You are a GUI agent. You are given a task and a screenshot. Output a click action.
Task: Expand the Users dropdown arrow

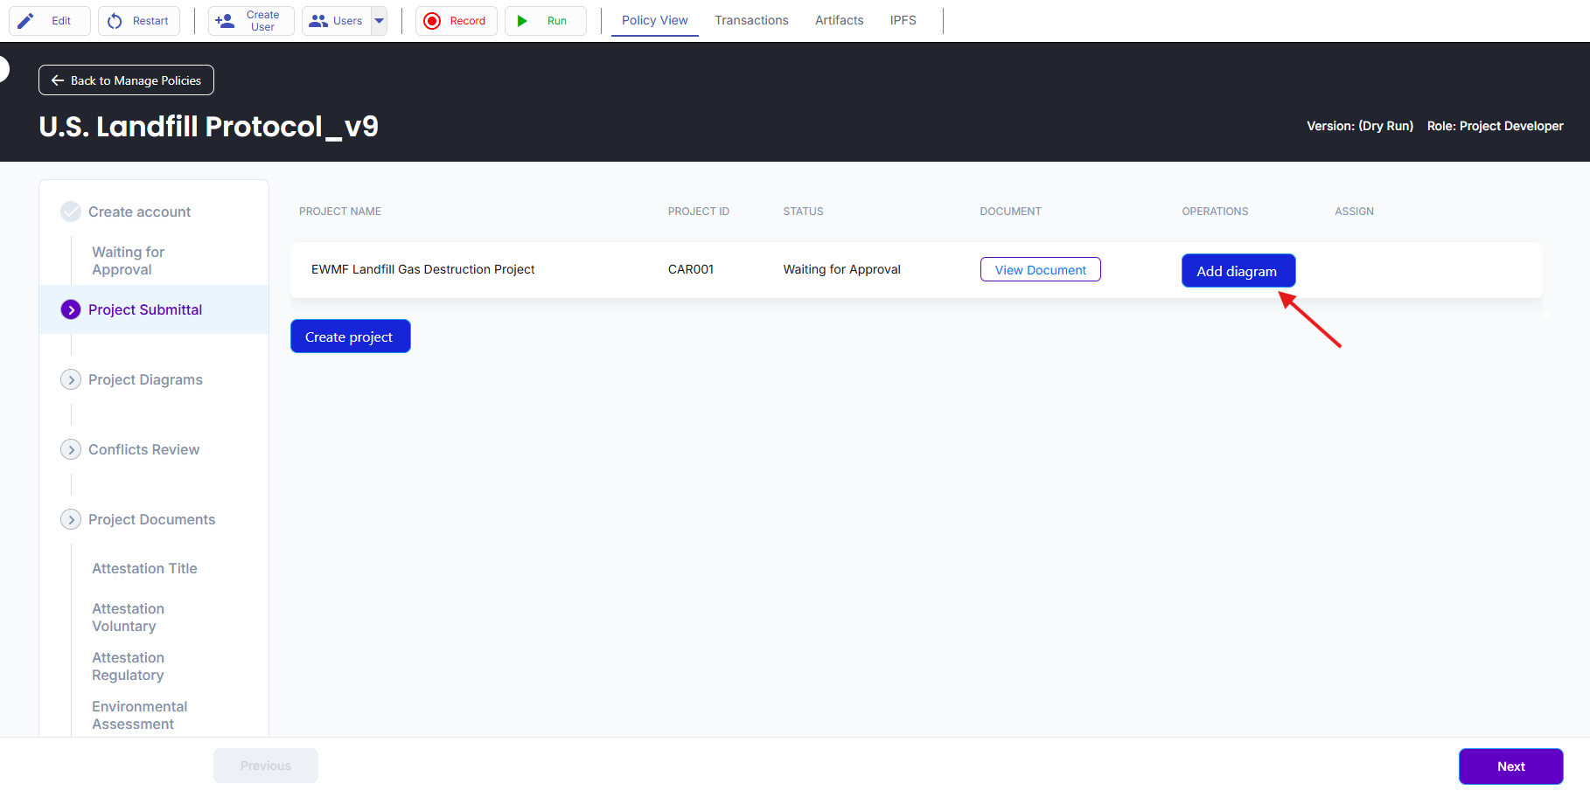coord(380,21)
